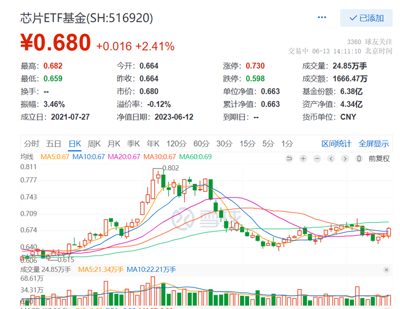Click the MA10:0.67 moving average label
This screenshot has width=400, height=309.
coord(89,157)
